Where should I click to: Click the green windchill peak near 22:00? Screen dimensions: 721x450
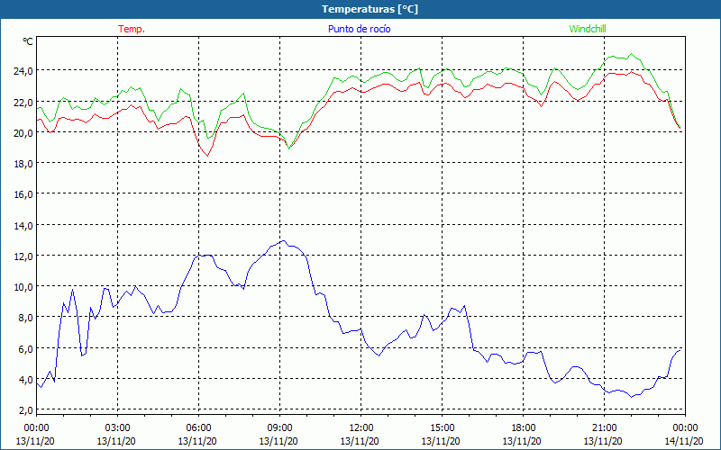pyautogui.click(x=632, y=54)
